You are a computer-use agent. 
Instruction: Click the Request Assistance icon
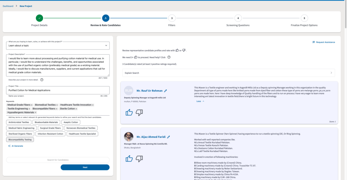click(x=313, y=42)
